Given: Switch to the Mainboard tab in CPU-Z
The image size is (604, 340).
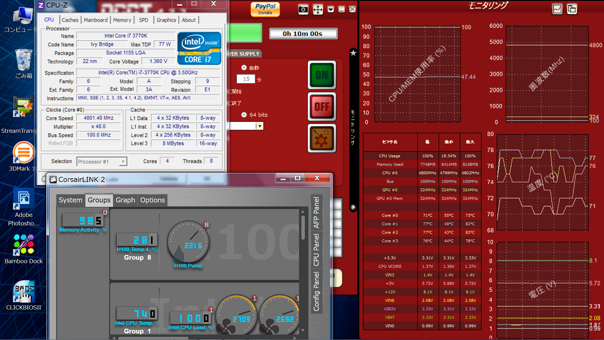Looking at the screenshot, I should (x=96, y=20).
